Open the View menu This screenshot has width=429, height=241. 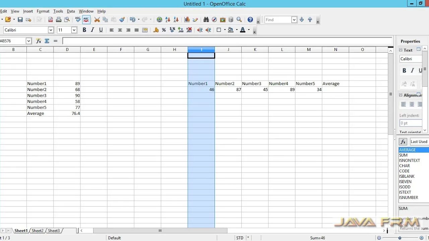click(15, 11)
